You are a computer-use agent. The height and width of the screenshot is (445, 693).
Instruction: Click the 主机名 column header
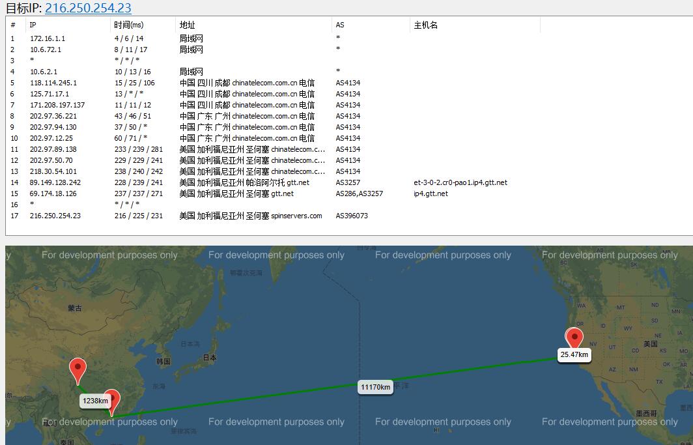(x=425, y=25)
